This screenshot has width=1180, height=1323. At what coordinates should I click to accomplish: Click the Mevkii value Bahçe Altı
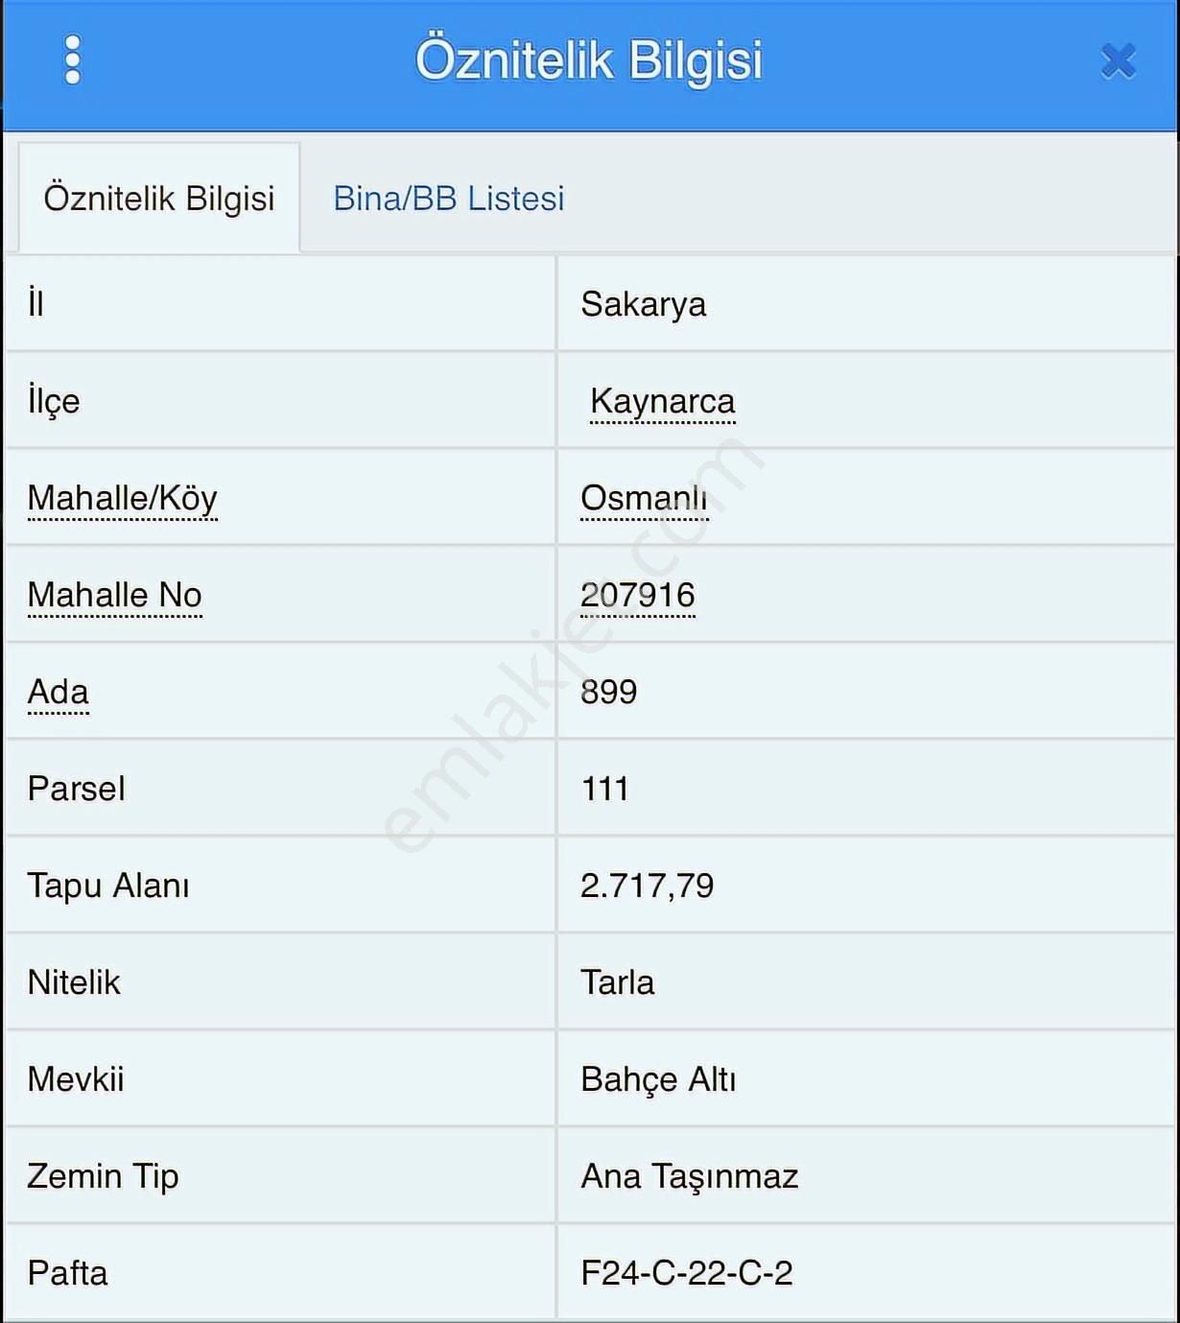pos(659,1078)
